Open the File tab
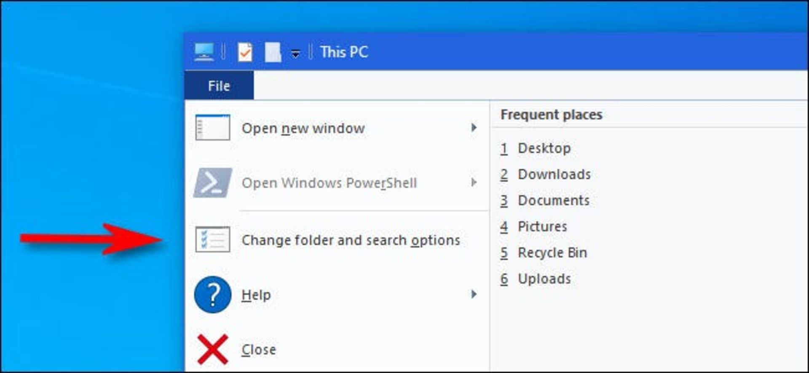Screen dimensions: 809x373 [219, 85]
